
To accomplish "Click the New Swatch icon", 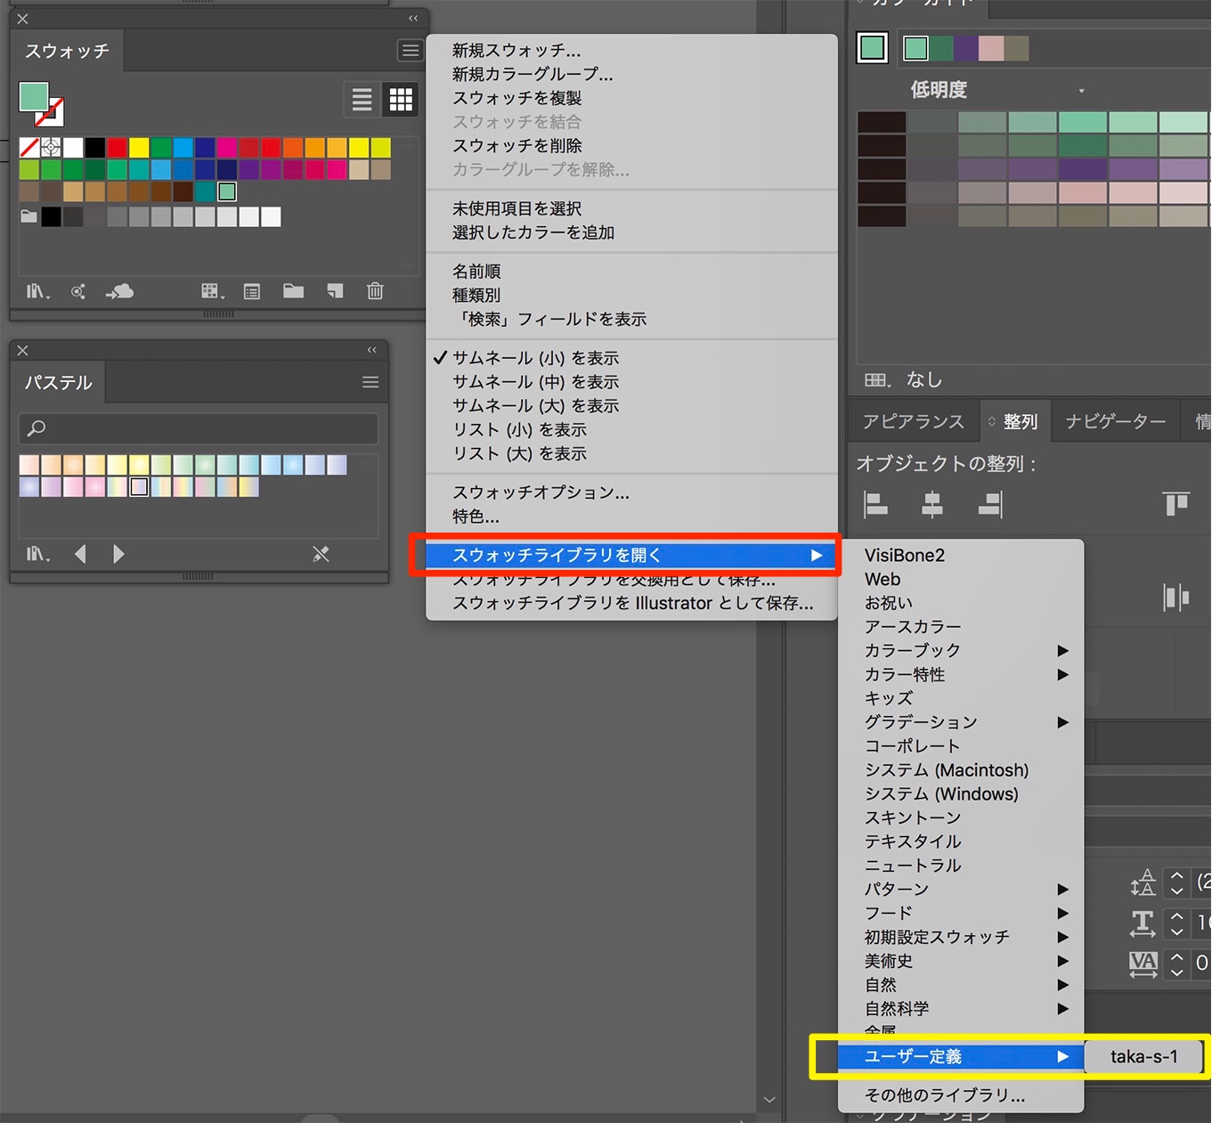I will (x=335, y=291).
